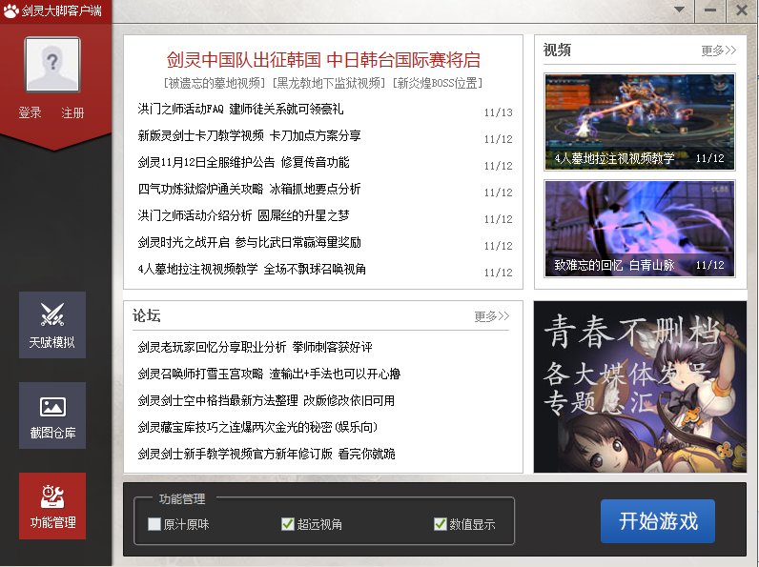Open the title bar dropdown menu arrow
The height and width of the screenshot is (567, 759).
pyautogui.click(x=679, y=10)
